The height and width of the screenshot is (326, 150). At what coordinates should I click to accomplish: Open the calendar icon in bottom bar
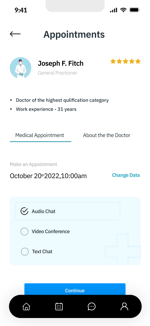59,306
